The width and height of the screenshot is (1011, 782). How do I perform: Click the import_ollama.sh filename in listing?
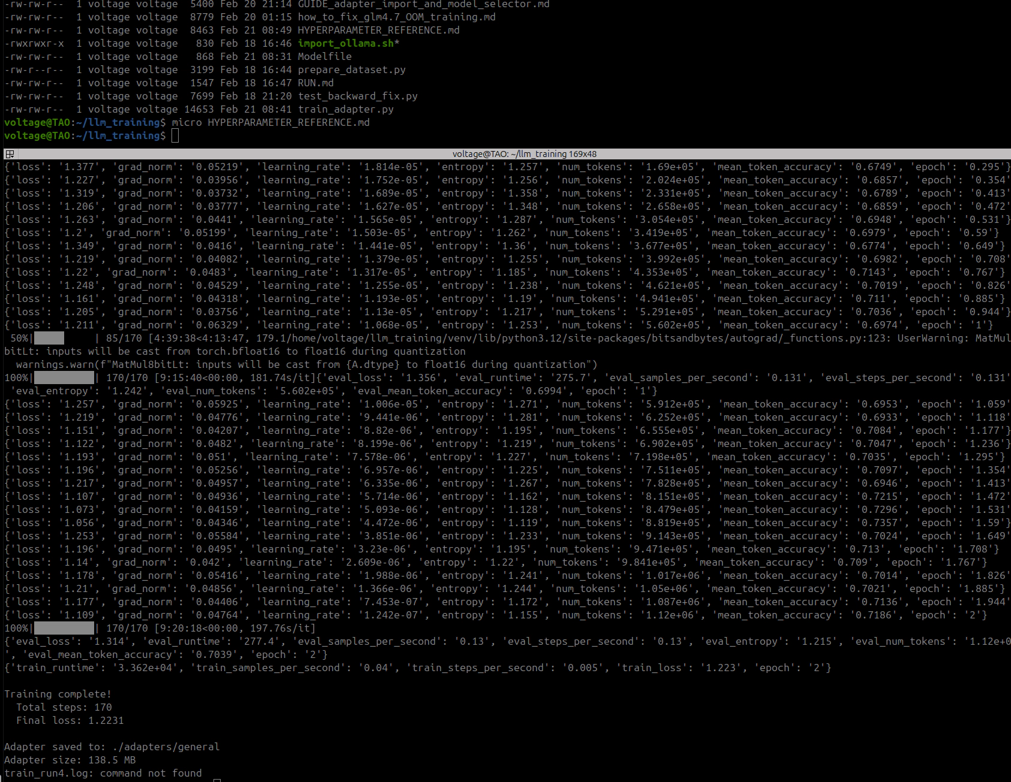[x=346, y=43]
